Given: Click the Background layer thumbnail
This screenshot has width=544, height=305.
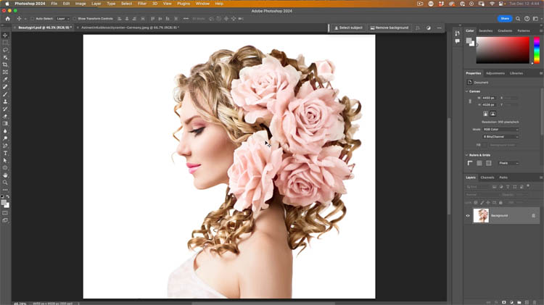Looking at the screenshot, I should (x=481, y=215).
